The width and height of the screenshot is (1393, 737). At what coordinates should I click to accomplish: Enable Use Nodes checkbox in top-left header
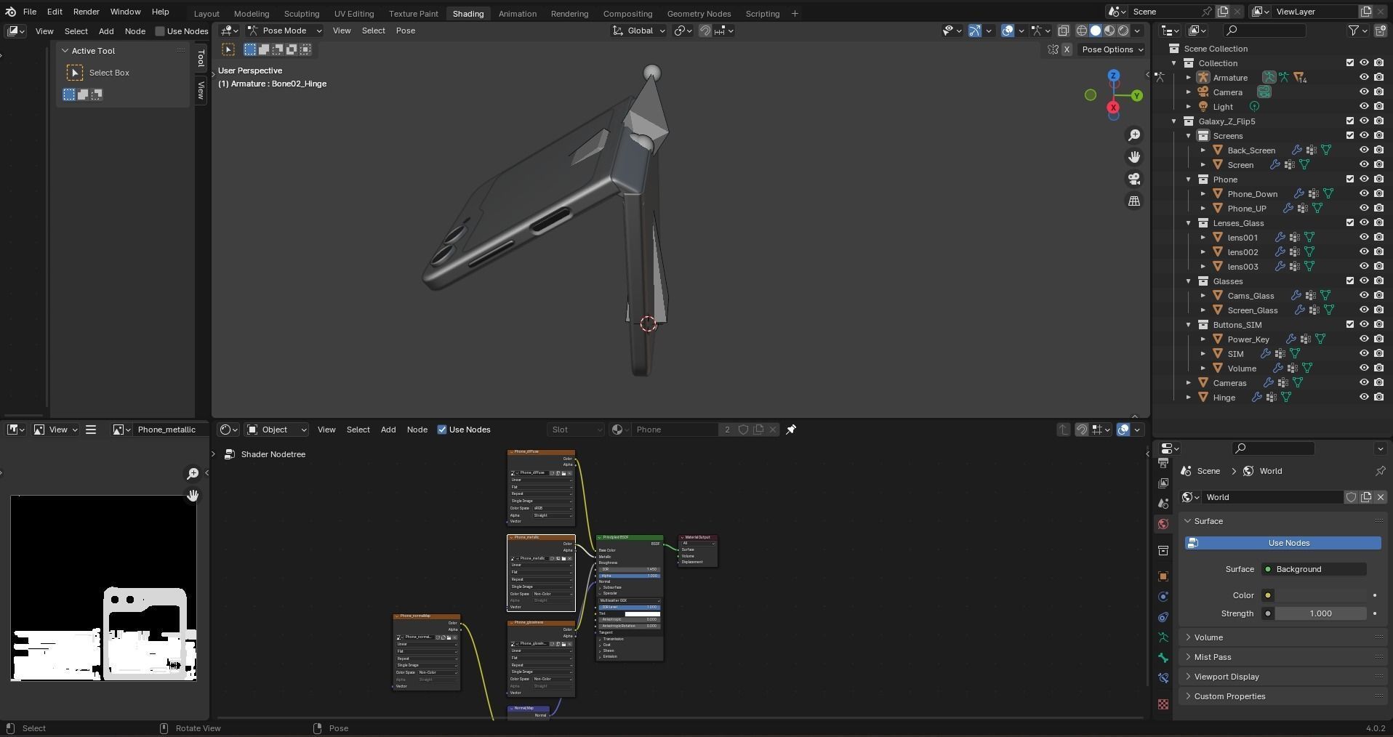tap(160, 31)
